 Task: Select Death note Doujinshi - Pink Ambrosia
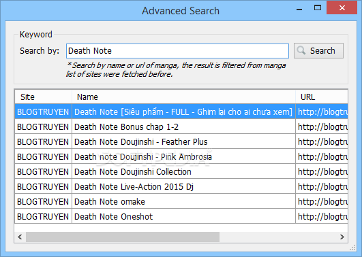181,156
